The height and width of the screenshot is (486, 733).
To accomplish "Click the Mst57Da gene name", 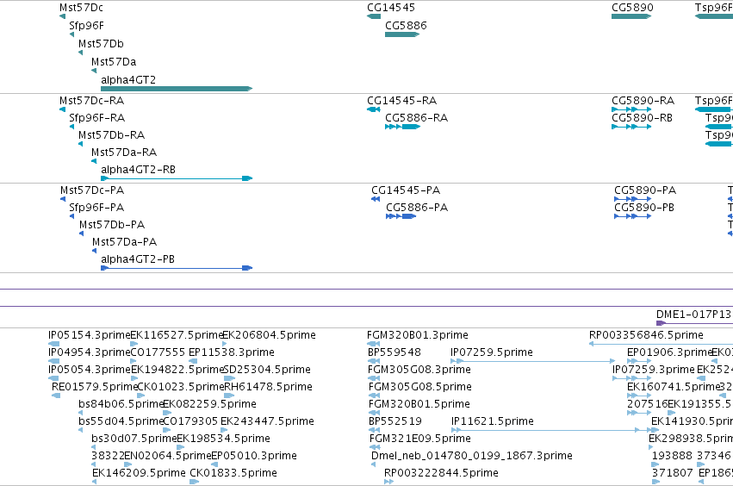I will [114, 62].
